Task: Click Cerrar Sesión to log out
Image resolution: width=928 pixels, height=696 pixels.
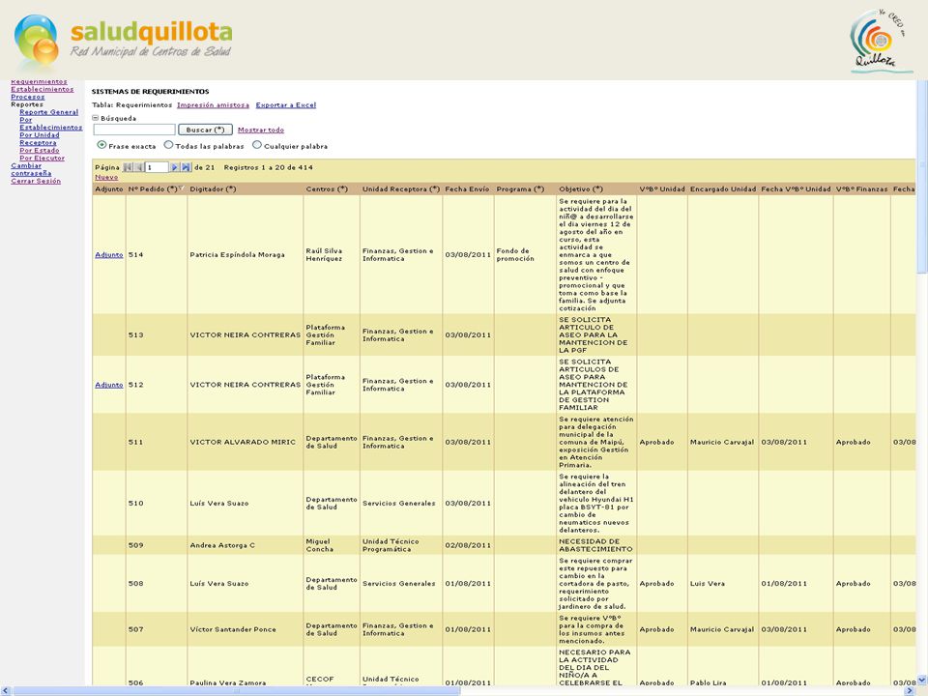Action: [x=36, y=182]
